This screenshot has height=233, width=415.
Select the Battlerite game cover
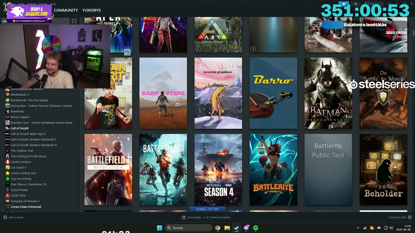coord(273,170)
